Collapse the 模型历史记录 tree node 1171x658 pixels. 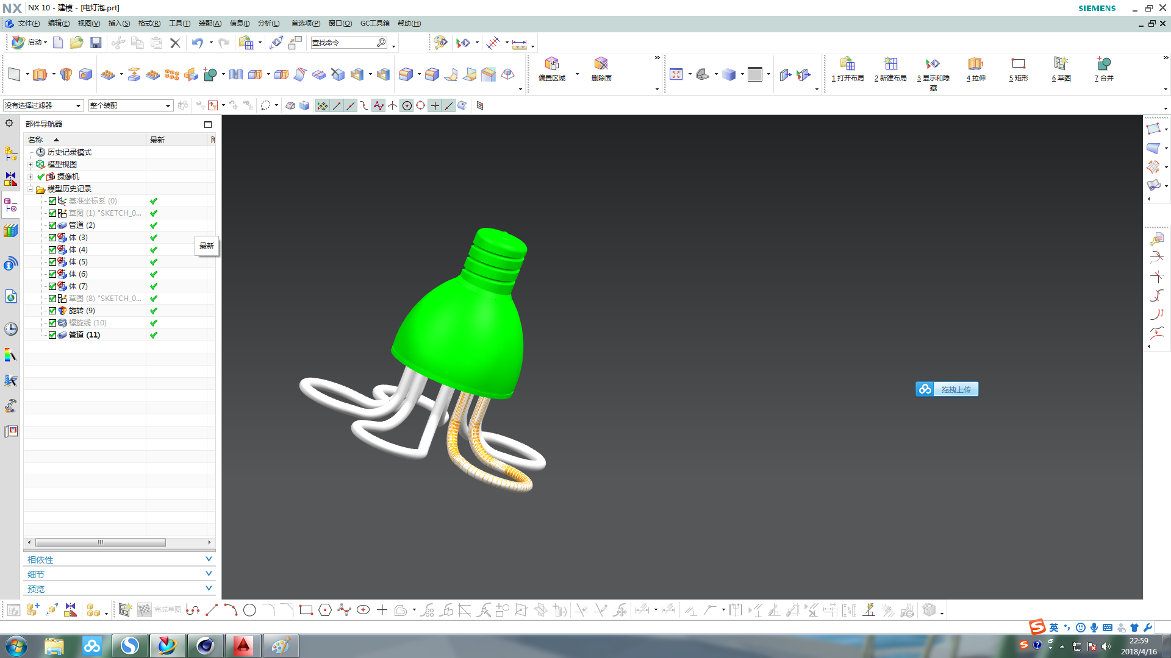30,189
